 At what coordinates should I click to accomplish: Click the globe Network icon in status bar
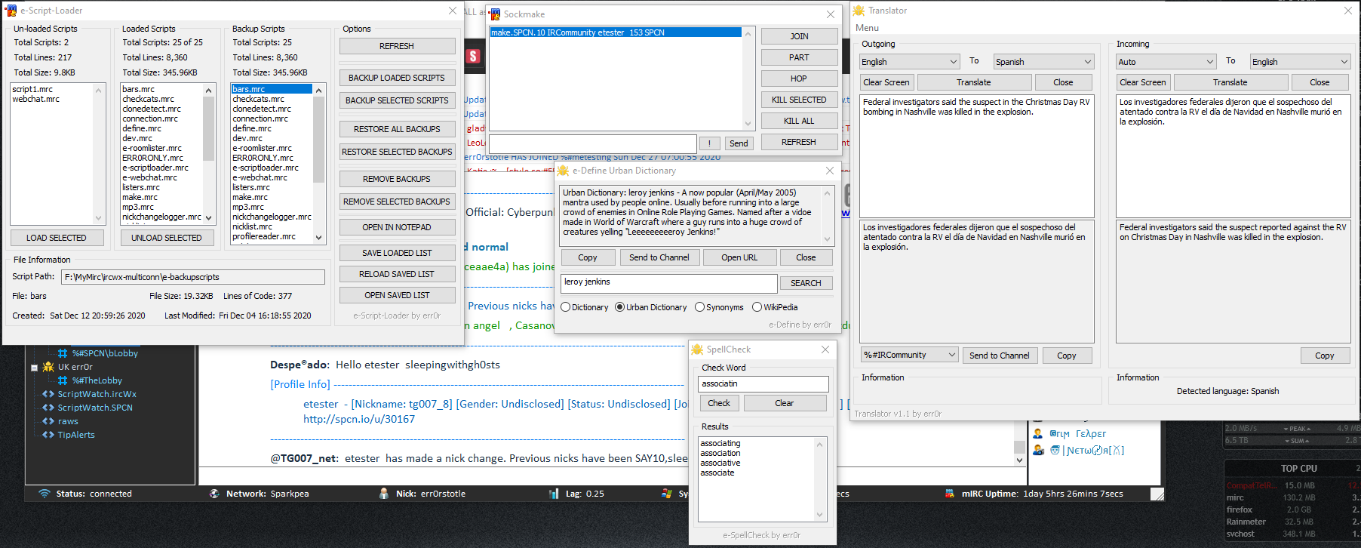[x=214, y=494]
